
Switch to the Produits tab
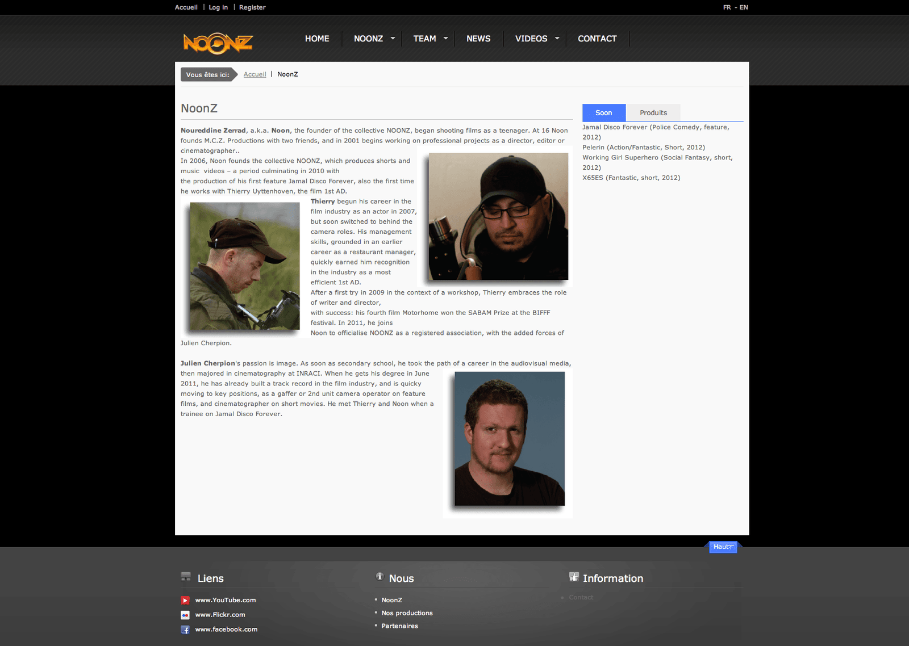653,113
